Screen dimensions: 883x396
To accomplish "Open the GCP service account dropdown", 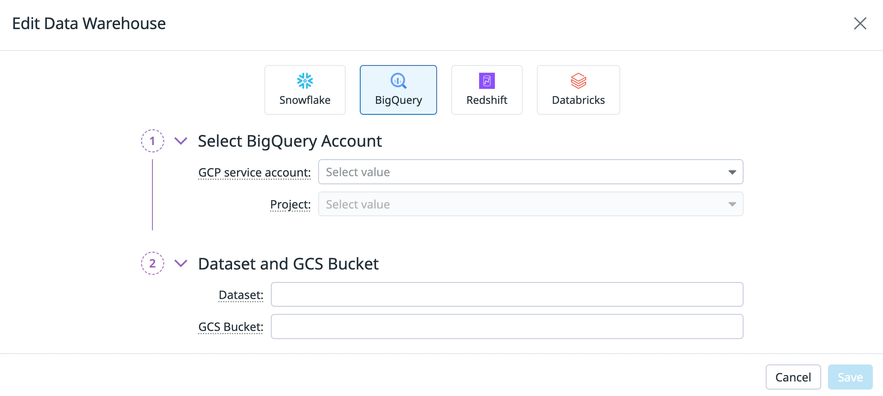I will 530,172.
